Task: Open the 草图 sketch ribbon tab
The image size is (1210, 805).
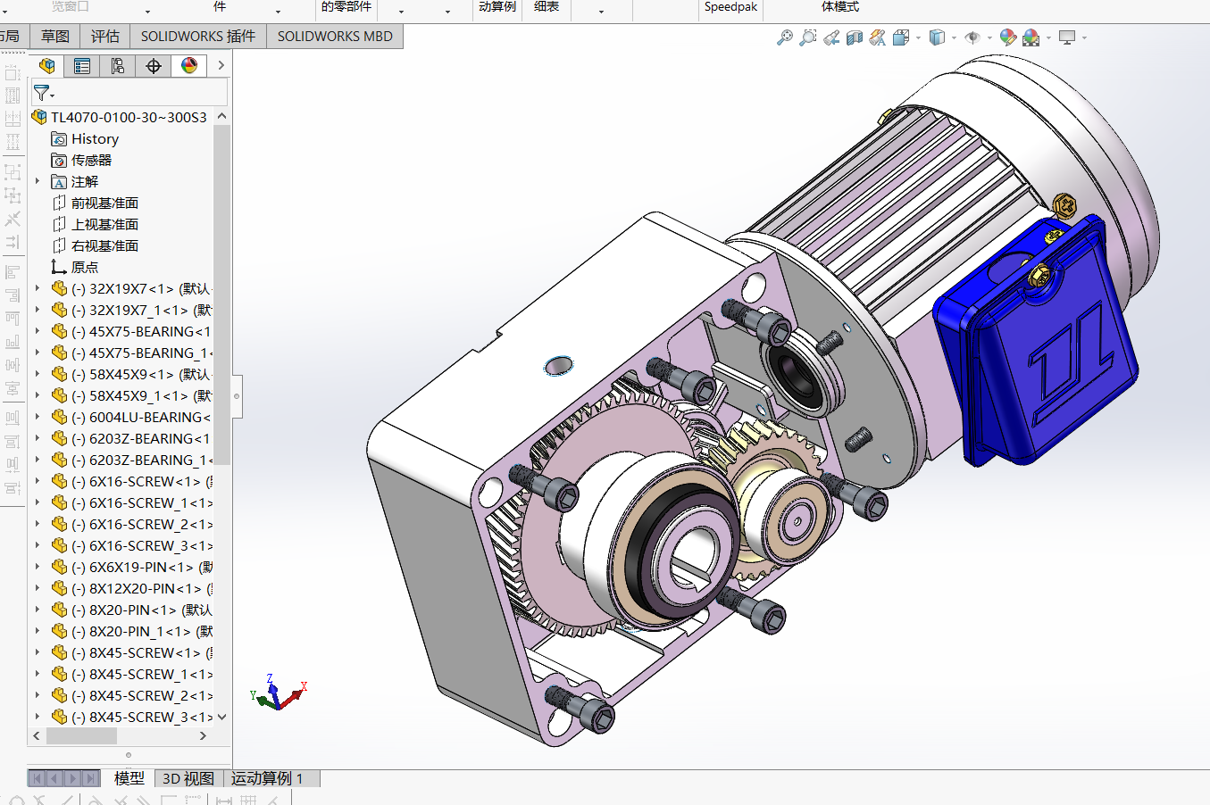Action: 55,37
